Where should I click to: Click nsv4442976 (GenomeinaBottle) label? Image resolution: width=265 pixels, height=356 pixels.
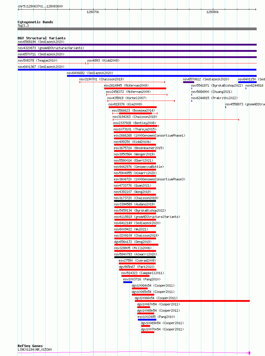[139, 167]
